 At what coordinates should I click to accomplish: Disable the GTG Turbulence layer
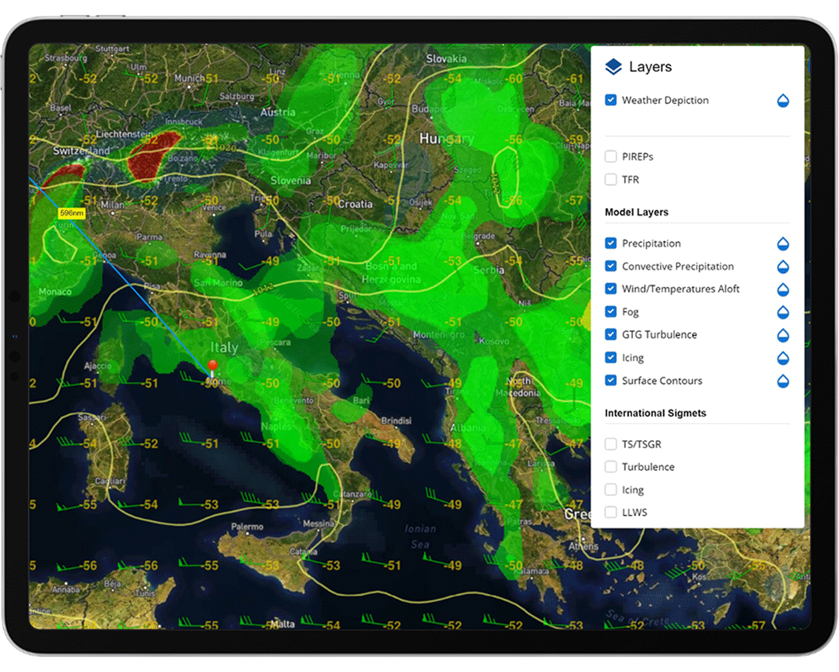(611, 335)
